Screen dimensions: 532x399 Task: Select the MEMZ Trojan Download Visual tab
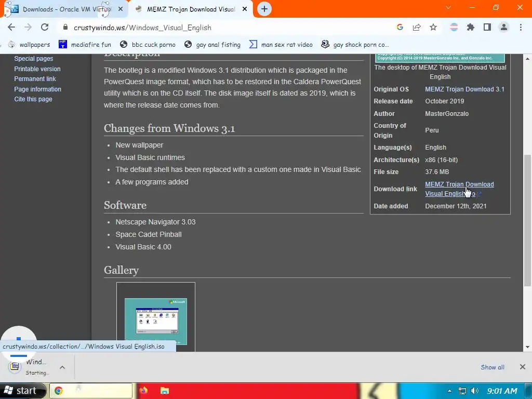(190, 9)
